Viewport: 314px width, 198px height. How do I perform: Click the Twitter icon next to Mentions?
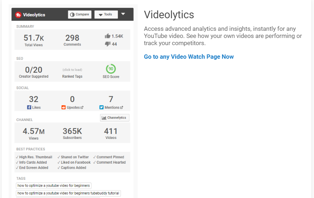[x=101, y=107]
